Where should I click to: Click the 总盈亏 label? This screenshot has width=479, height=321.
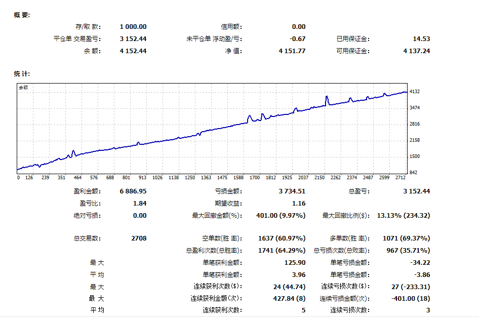click(359, 191)
